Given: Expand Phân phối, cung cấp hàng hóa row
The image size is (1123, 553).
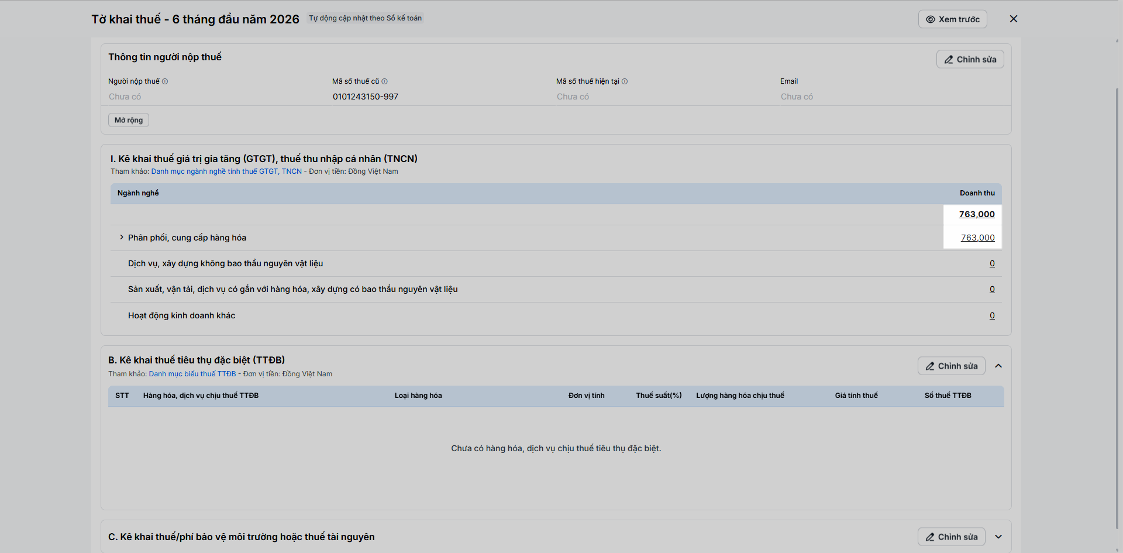Looking at the screenshot, I should click(122, 237).
